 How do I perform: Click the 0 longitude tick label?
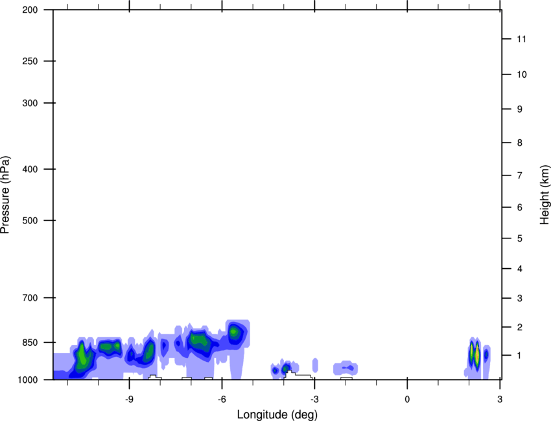point(407,398)
